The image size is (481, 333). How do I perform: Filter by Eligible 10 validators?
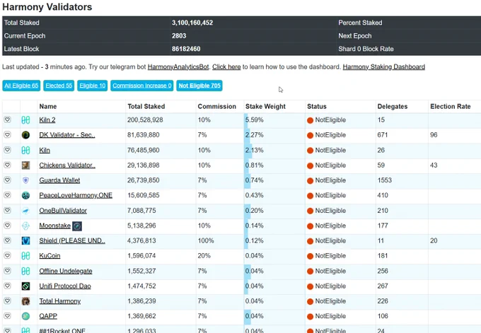point(93,86)
